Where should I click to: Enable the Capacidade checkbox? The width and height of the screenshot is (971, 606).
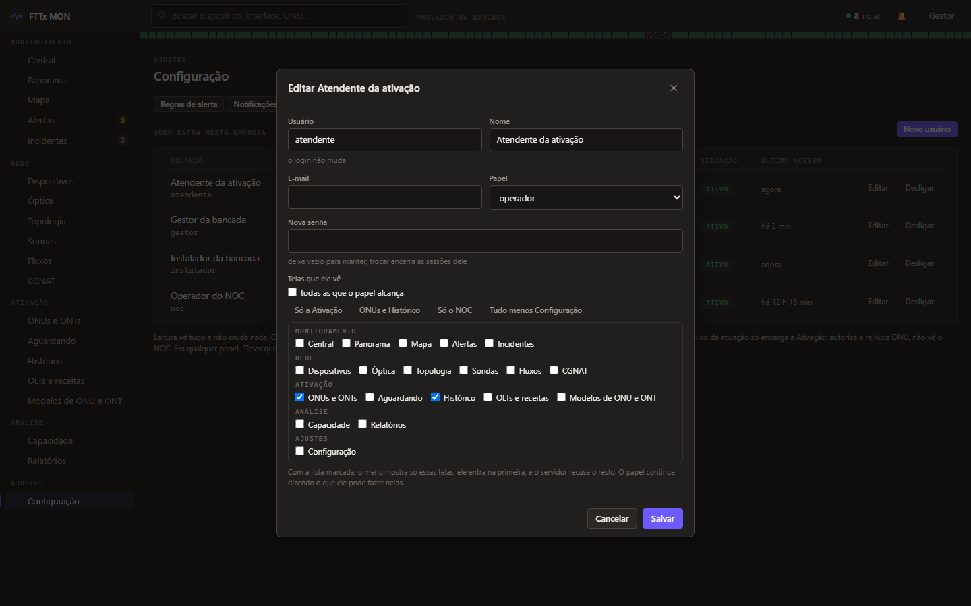click(x=299, y=424)
